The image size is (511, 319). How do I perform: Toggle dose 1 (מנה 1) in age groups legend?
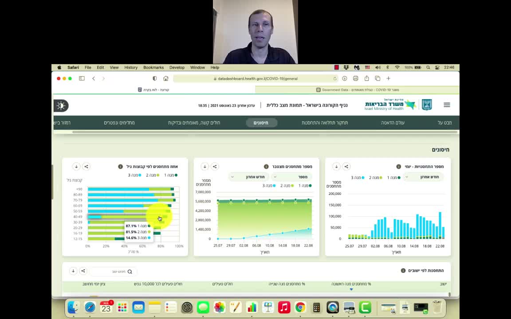[x=171, y=175]
